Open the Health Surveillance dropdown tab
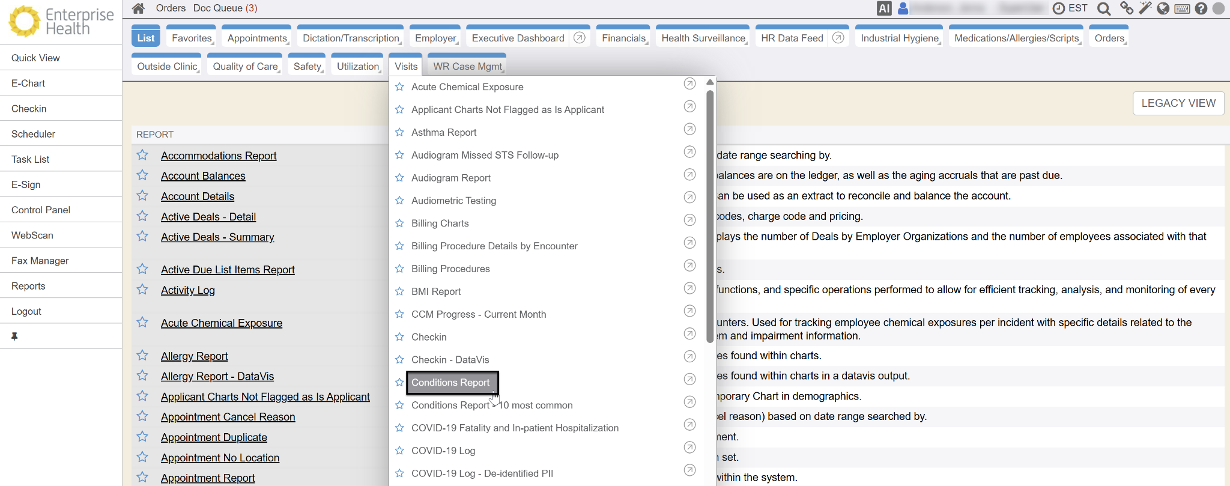This screenshot has height=486, width=1230. (x=703, y=38)
